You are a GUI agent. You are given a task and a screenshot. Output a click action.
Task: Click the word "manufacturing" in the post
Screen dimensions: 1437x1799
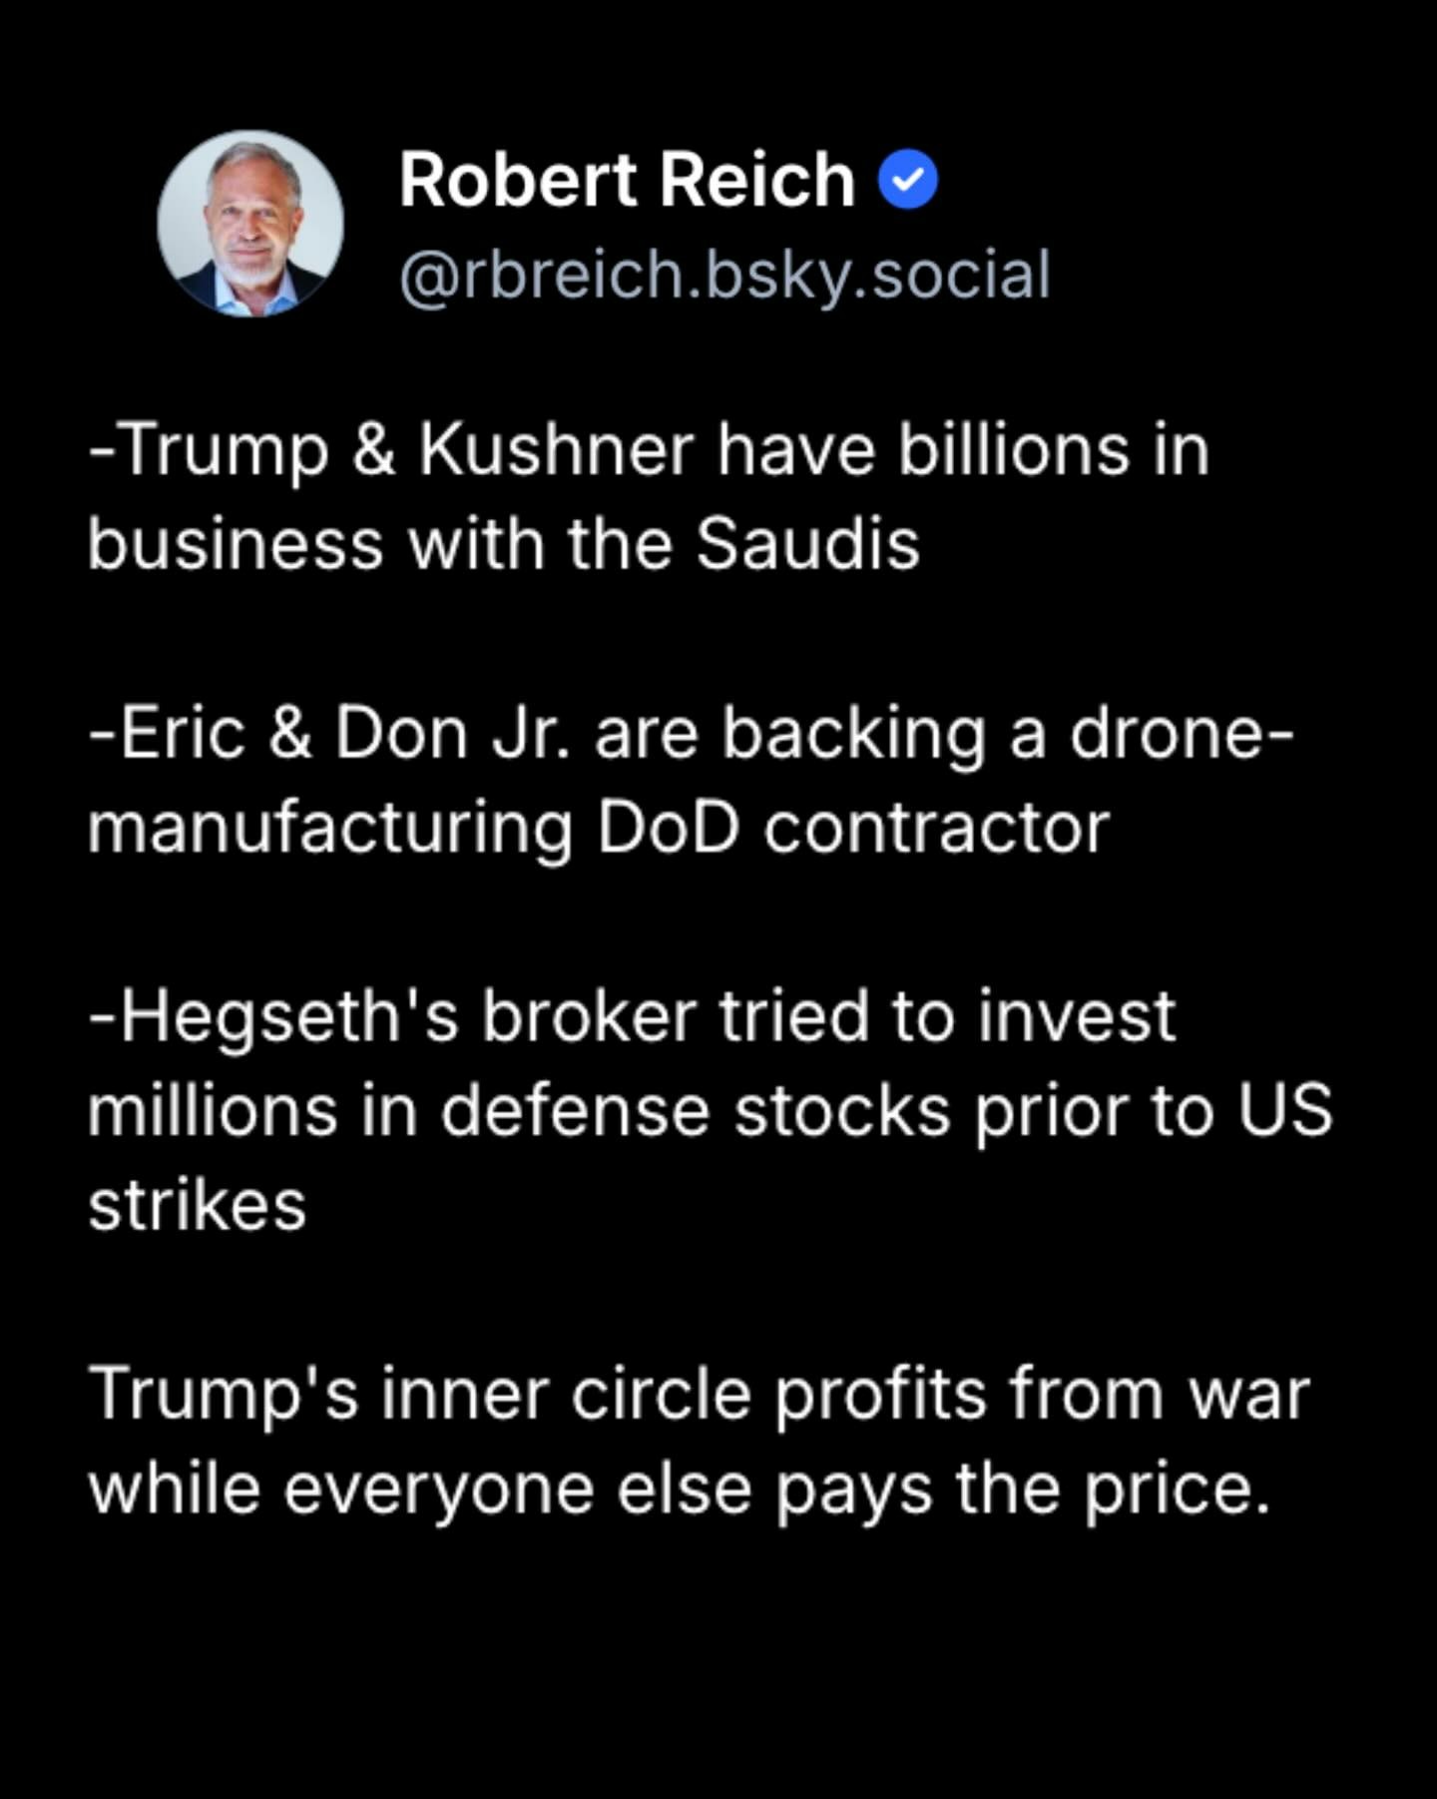click(x=330, y=829)
